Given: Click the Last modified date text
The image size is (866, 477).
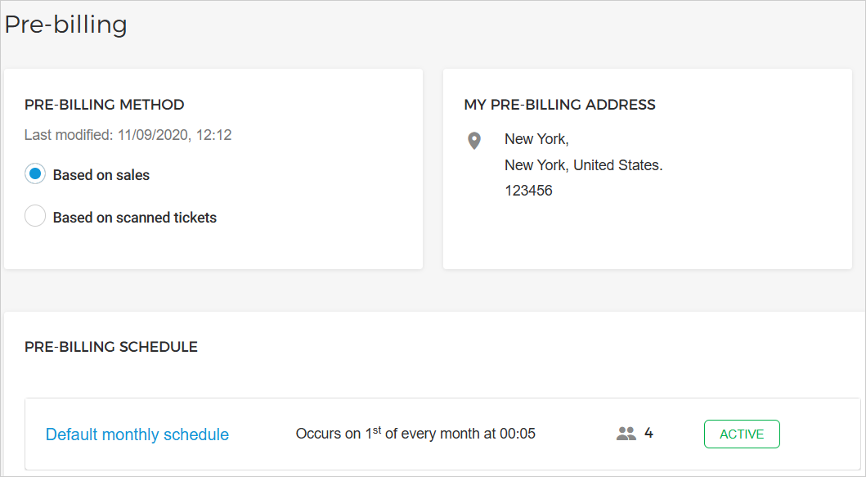Looking at the screenshot, I should point(128,135).
